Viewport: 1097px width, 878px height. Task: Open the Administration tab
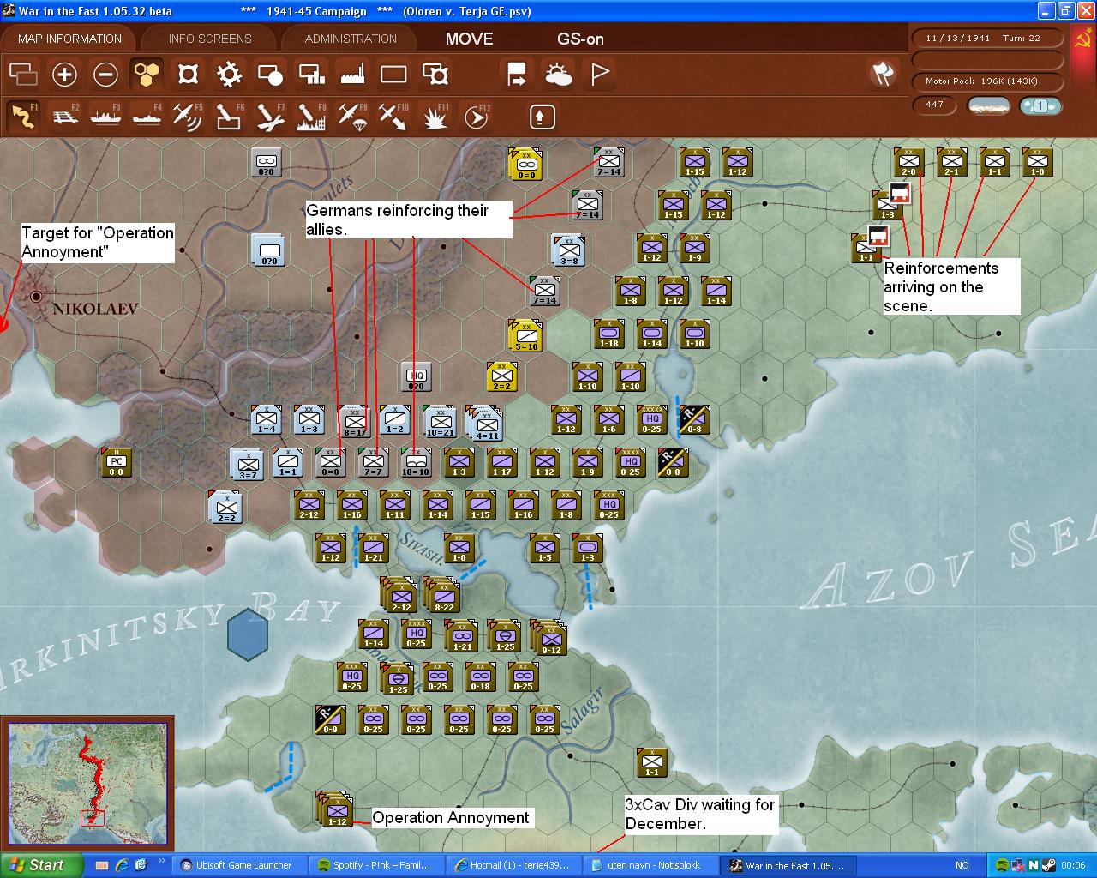[x=351, y=39]
